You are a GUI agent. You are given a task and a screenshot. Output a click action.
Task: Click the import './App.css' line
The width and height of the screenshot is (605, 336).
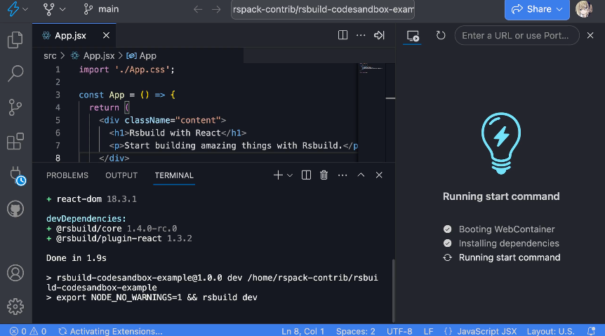tap(127, 70)
